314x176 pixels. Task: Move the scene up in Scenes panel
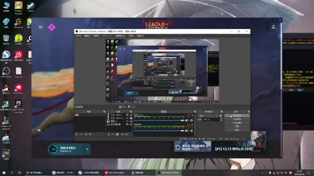point(86,134)
